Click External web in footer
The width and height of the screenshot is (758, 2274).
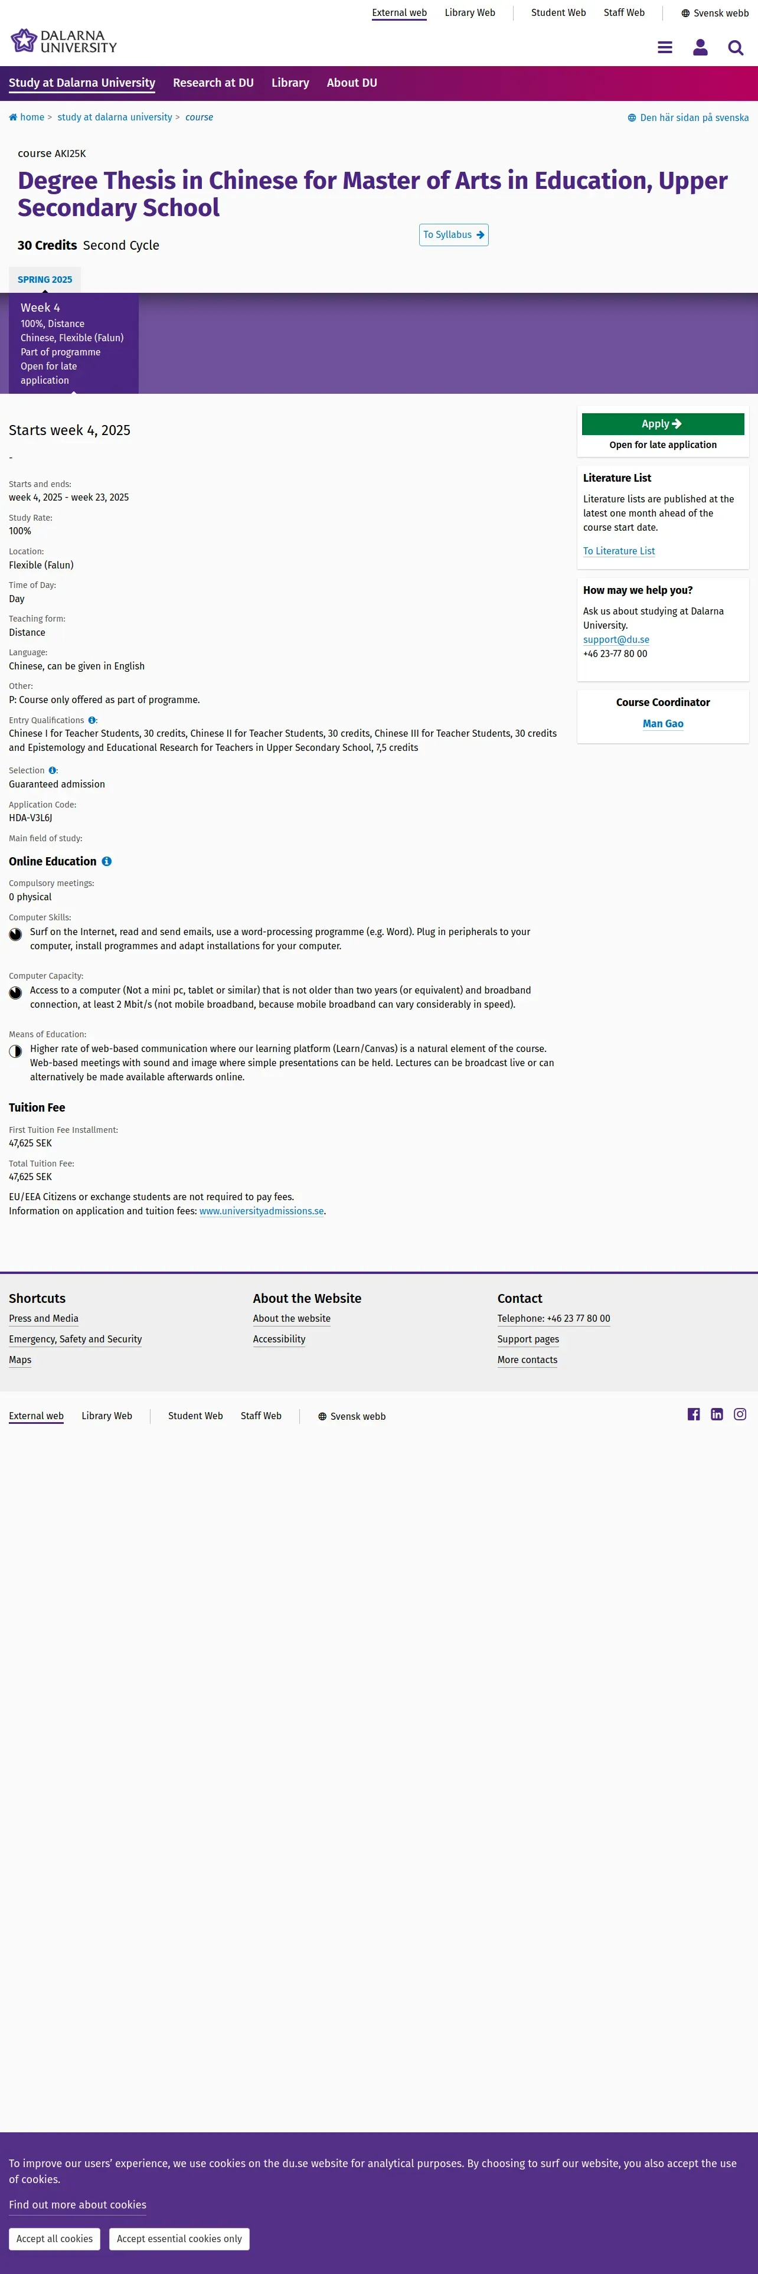tap(36, 1416)
